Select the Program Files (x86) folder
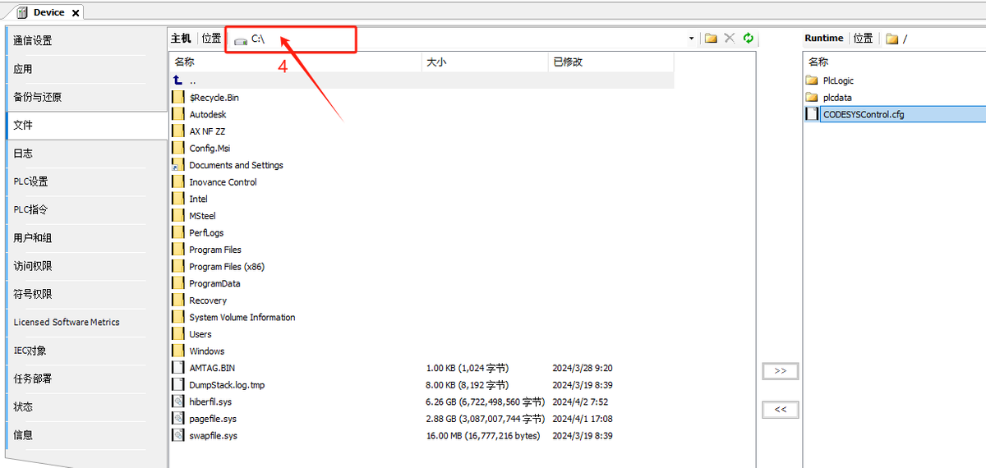Screen dimensions: 986x468 pyautogui.click(x=227, y=267)
